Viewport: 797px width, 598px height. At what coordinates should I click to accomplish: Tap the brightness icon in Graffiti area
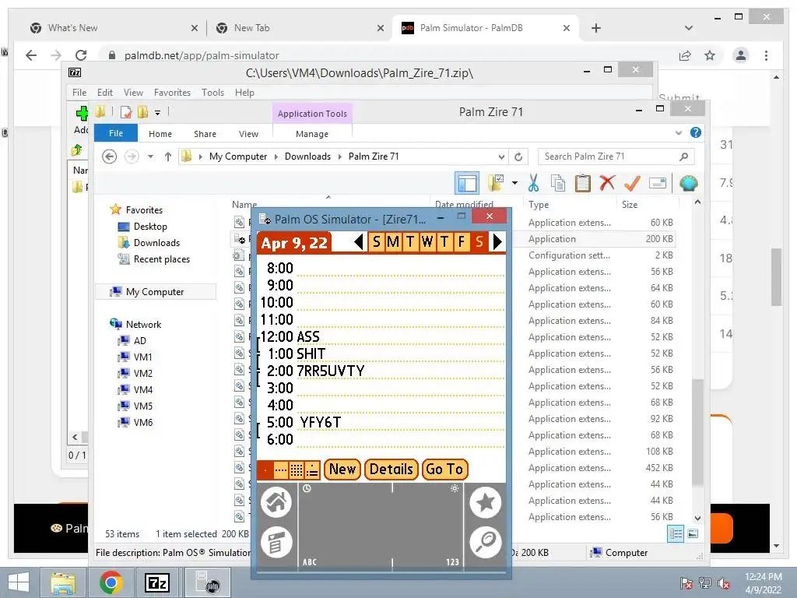tap(455, 489)
